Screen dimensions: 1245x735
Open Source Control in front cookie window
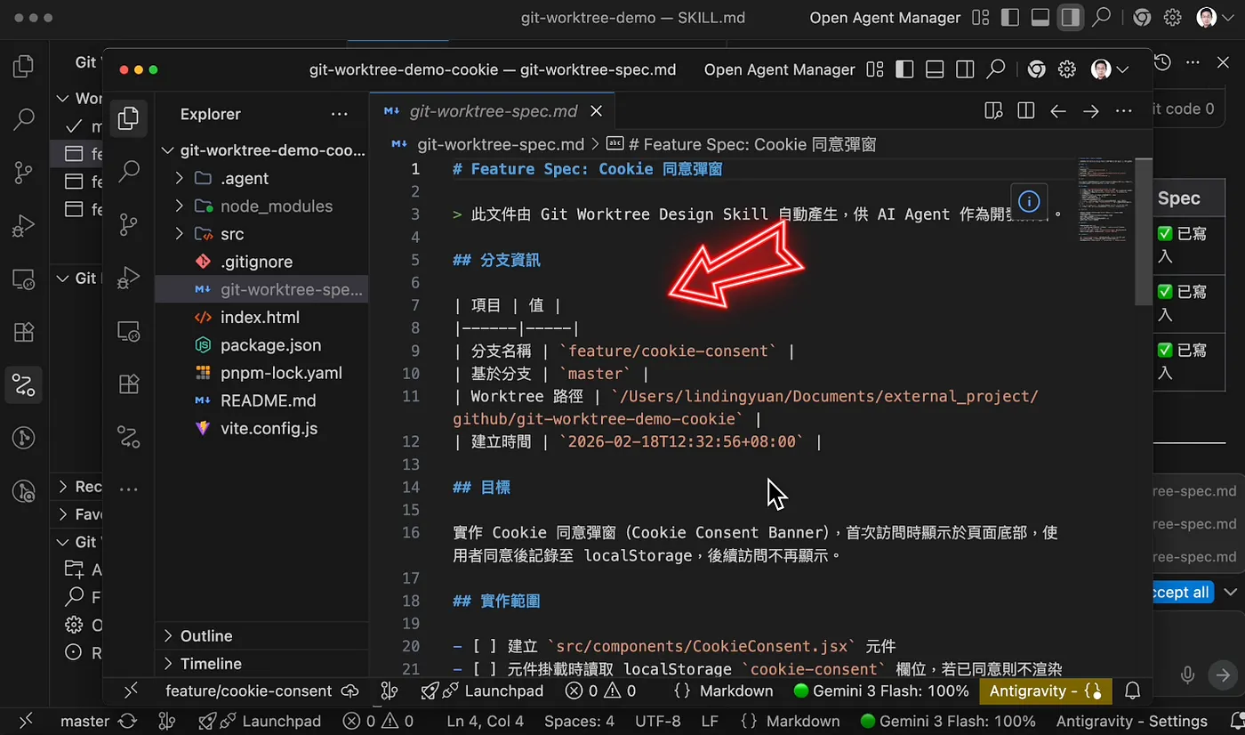point(129,222)
